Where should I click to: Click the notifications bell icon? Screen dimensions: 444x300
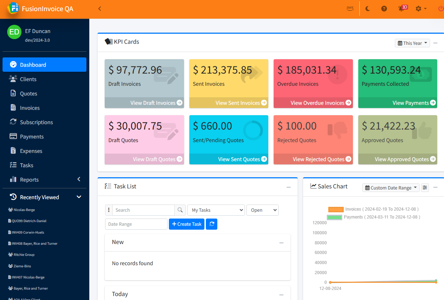pos(401,9)
